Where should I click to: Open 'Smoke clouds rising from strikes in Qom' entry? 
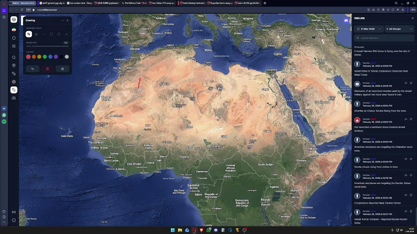point(384,163)
